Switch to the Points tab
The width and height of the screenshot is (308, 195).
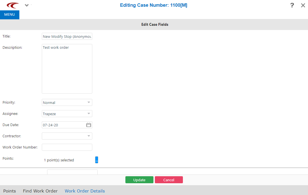10,191
